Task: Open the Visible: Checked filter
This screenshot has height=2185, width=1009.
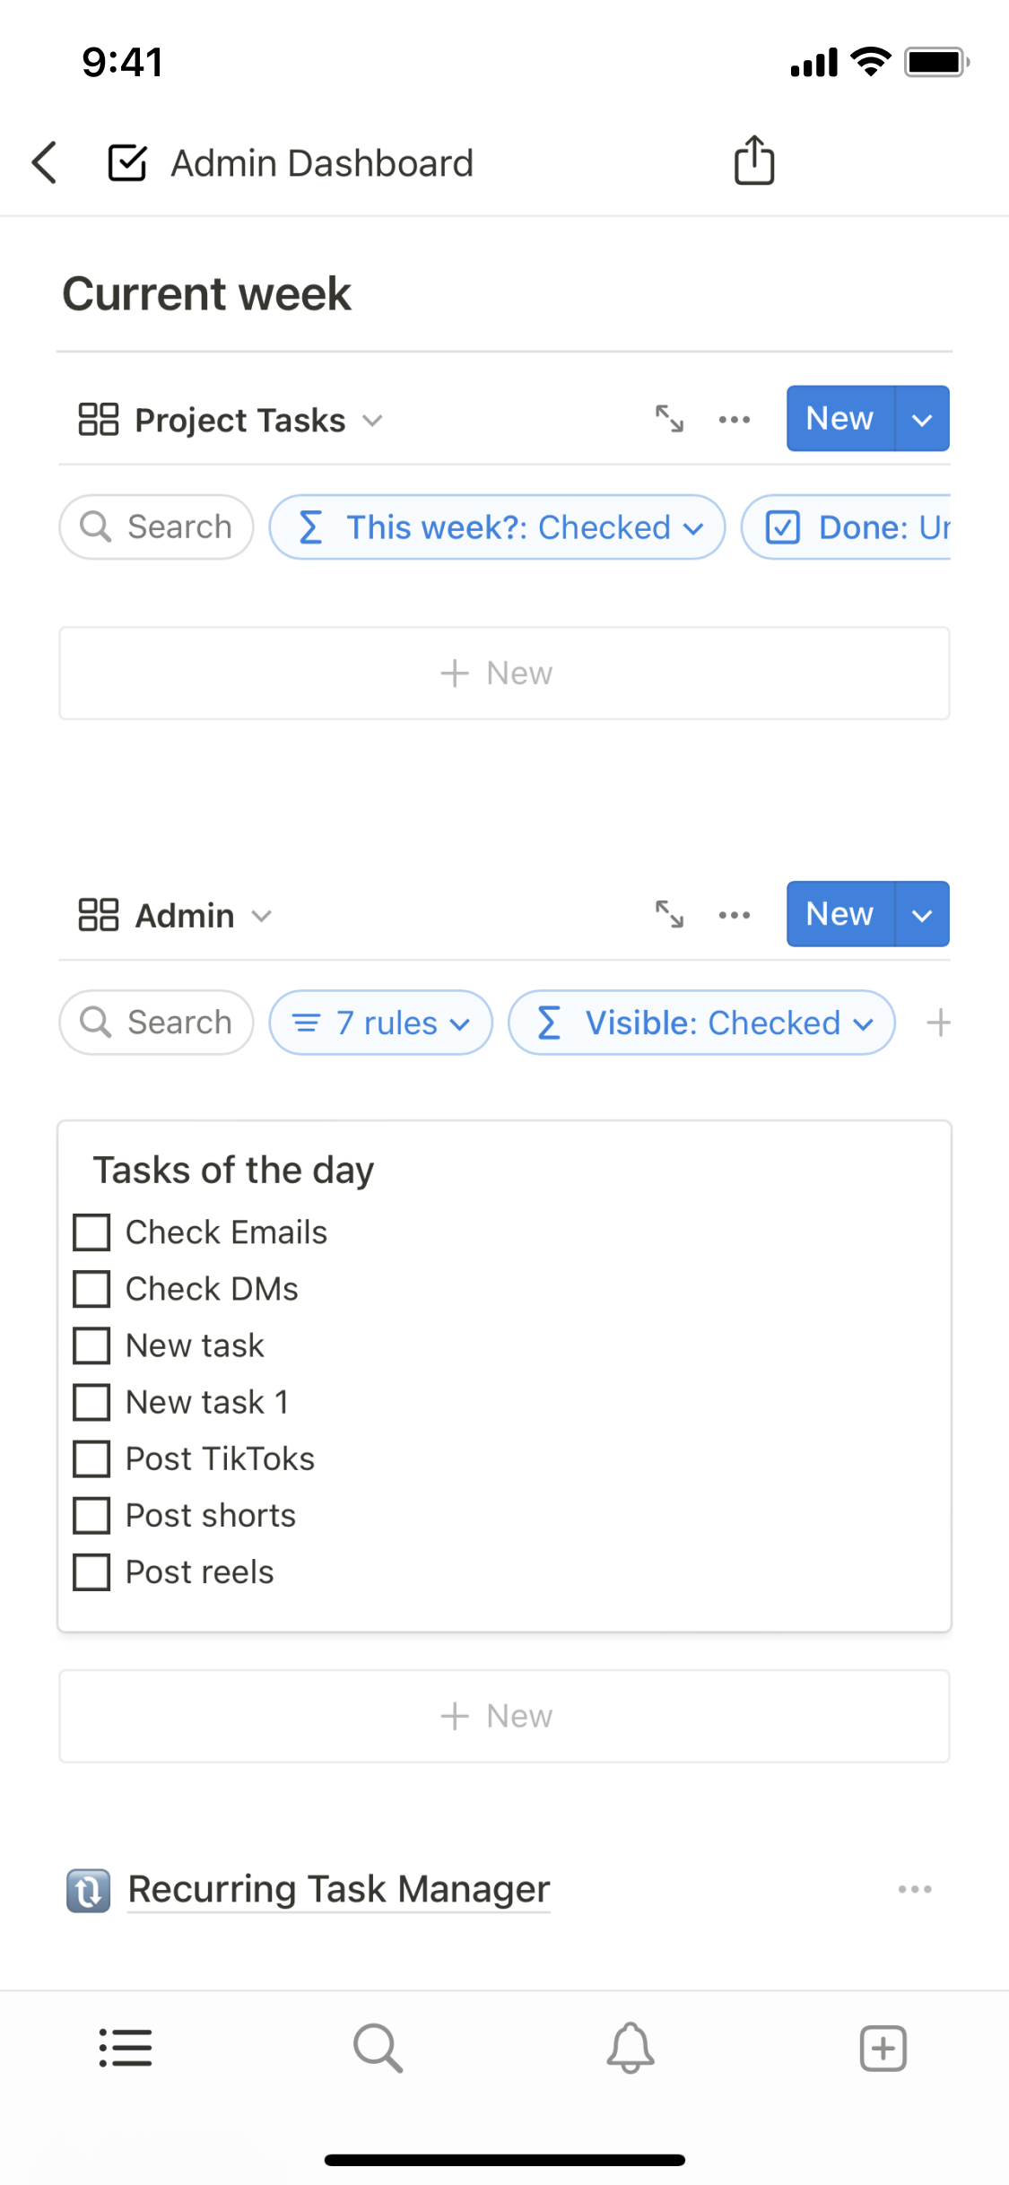Action: [701, 1023]
